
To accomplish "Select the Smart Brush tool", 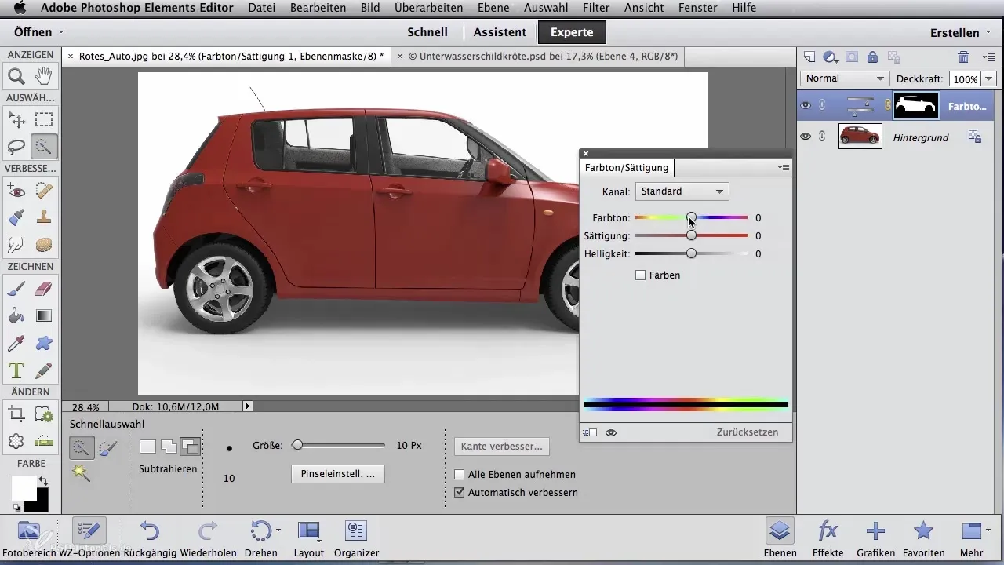I will (x=16, y=217).
